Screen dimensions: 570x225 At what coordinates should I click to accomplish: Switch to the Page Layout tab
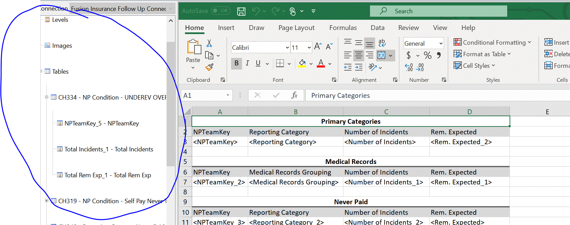296,28
